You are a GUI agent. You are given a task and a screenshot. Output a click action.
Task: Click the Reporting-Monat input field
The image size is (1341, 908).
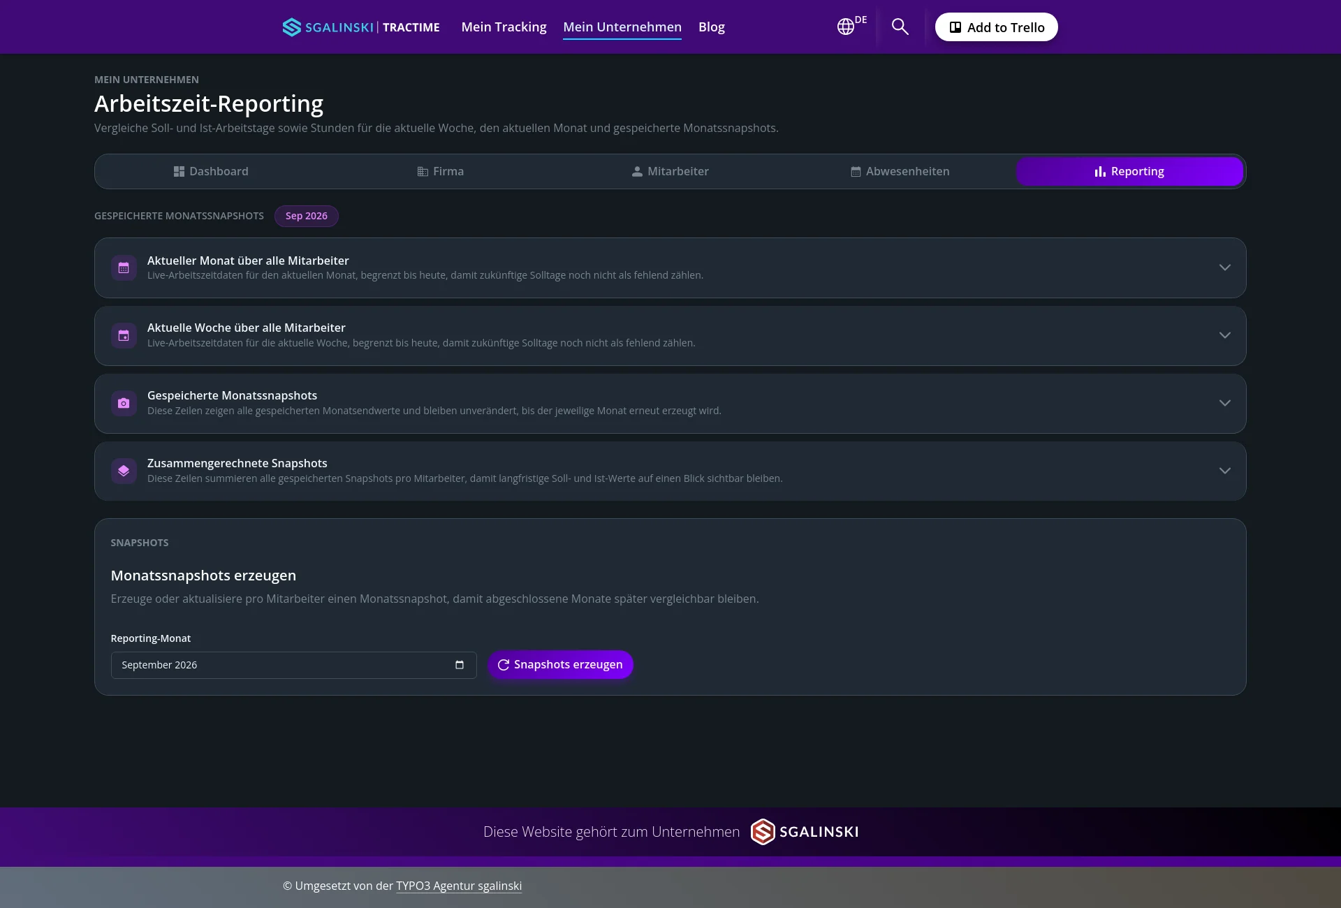(293, 665)
